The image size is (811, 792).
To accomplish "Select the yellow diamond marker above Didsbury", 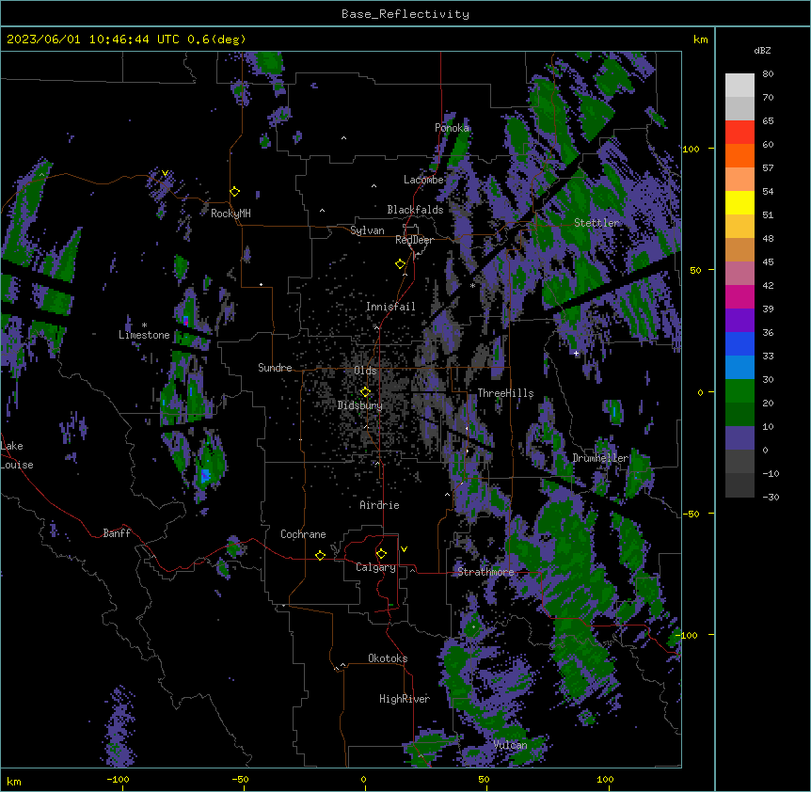I will coord(365,392).
